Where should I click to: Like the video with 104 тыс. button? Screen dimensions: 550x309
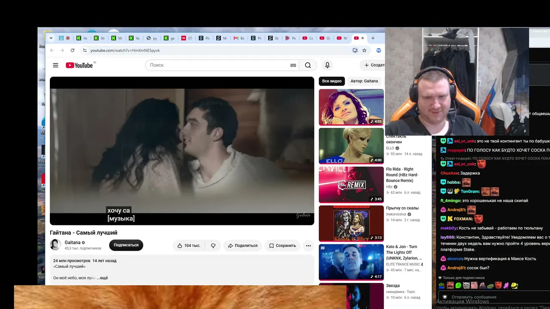pyautogui.click(x=188, y=245)
